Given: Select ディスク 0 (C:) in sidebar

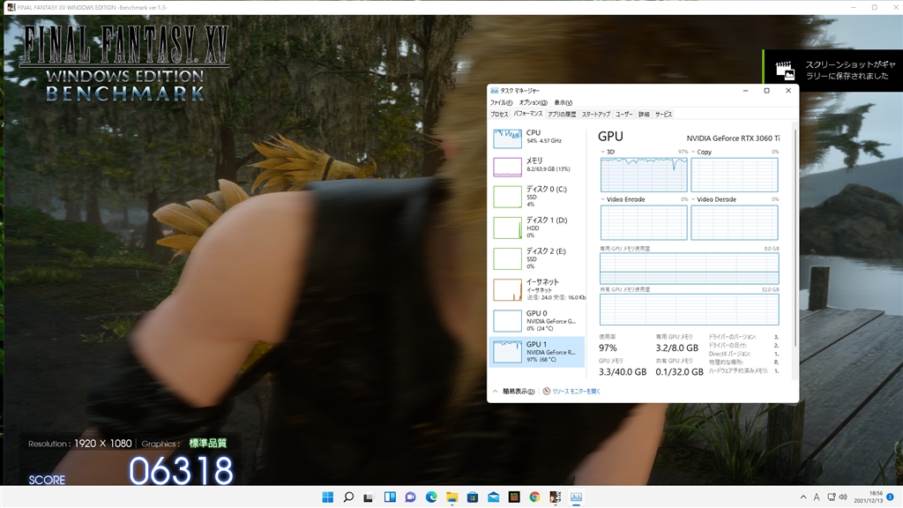Looking at the screenshot, I should (x=537, y=197).
